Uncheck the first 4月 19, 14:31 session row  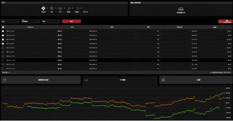pyautogui.click(x=3, y=31)
